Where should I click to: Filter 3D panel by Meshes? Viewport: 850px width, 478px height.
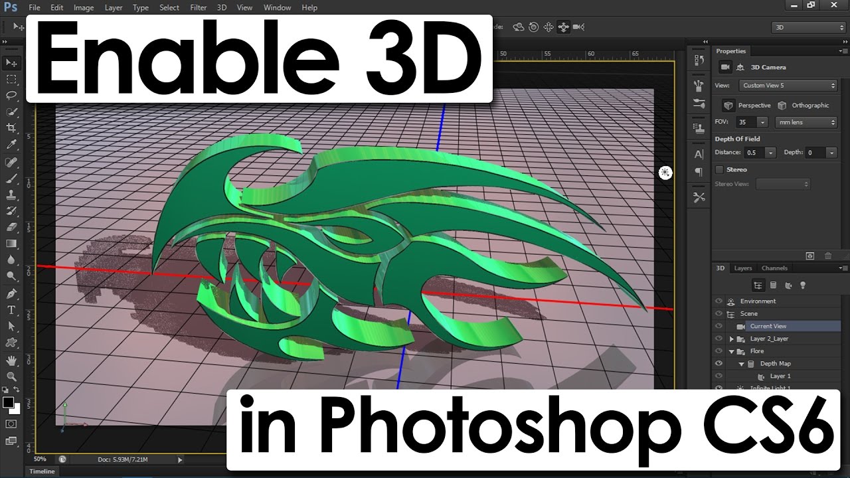point(773,285)
